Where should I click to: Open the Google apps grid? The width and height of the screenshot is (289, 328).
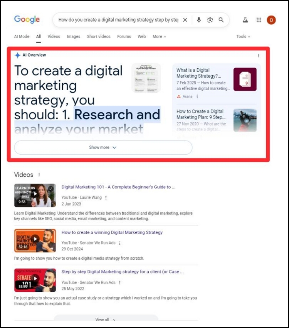pos(259,20)
